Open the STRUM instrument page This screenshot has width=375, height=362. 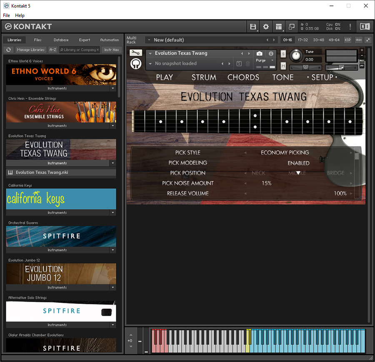pyautogui.click(x=204, y=77)
